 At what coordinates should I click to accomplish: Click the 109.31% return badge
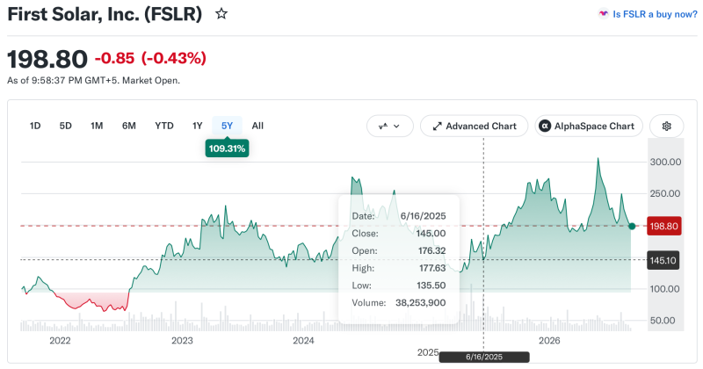point(227,148)
